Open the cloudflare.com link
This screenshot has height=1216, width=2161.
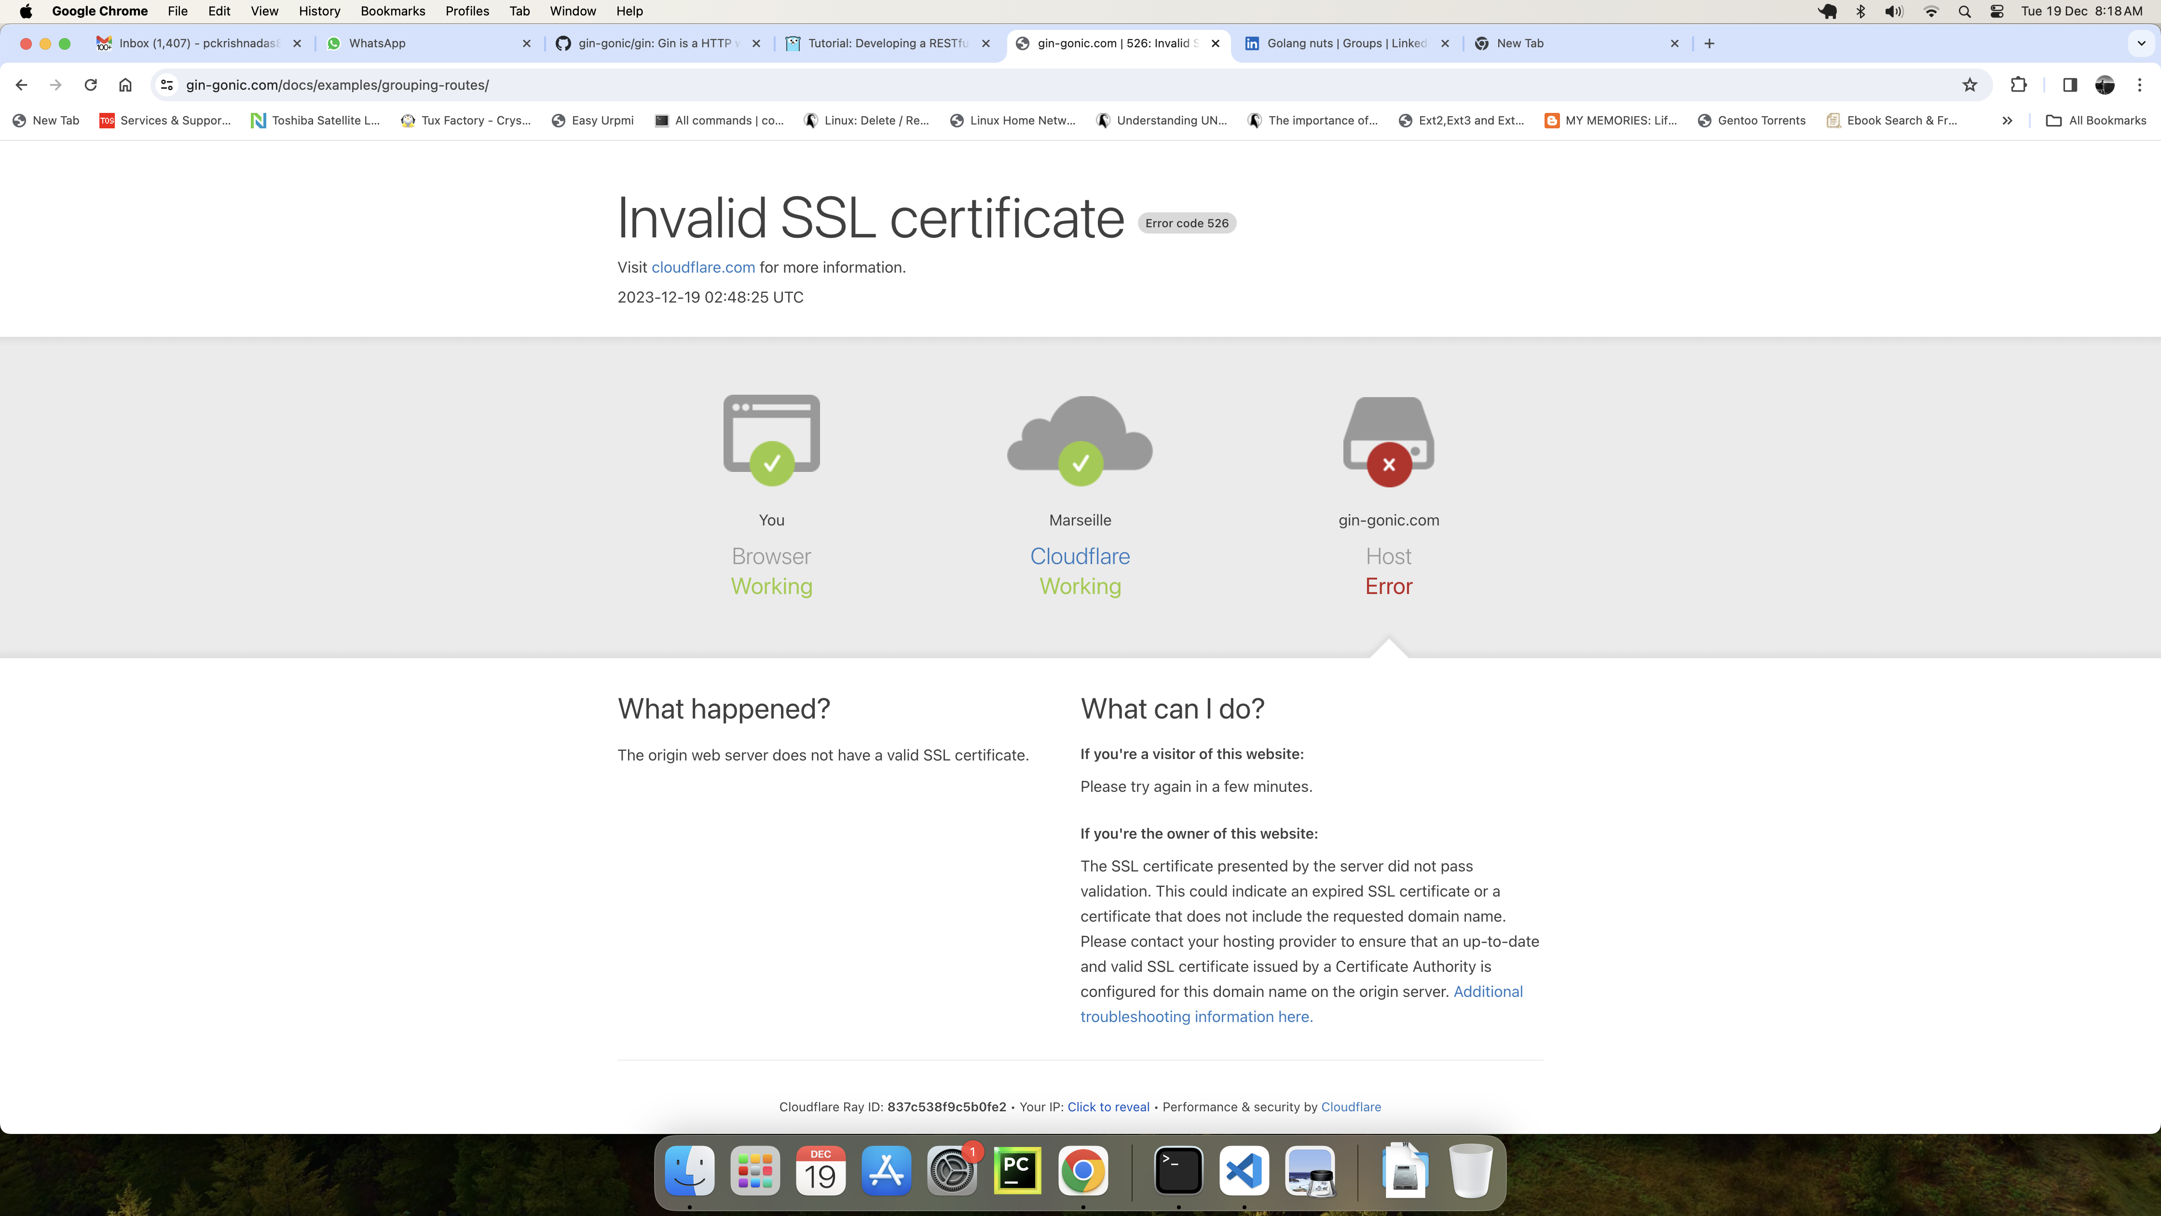(x=703, y=268)
